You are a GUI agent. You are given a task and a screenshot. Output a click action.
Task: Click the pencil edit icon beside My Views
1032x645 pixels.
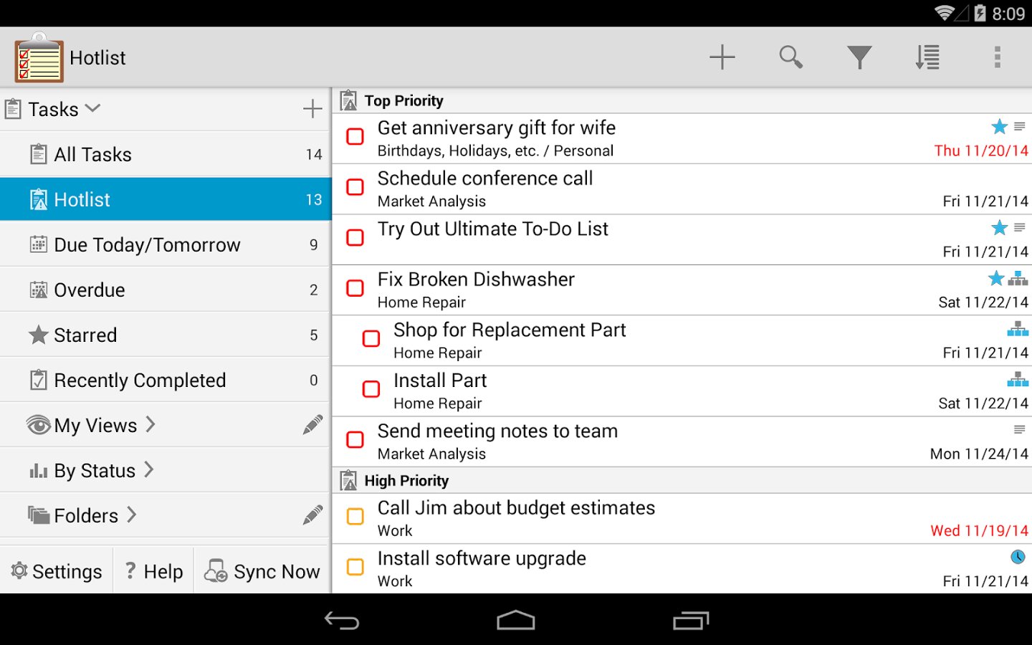(312, 425)
